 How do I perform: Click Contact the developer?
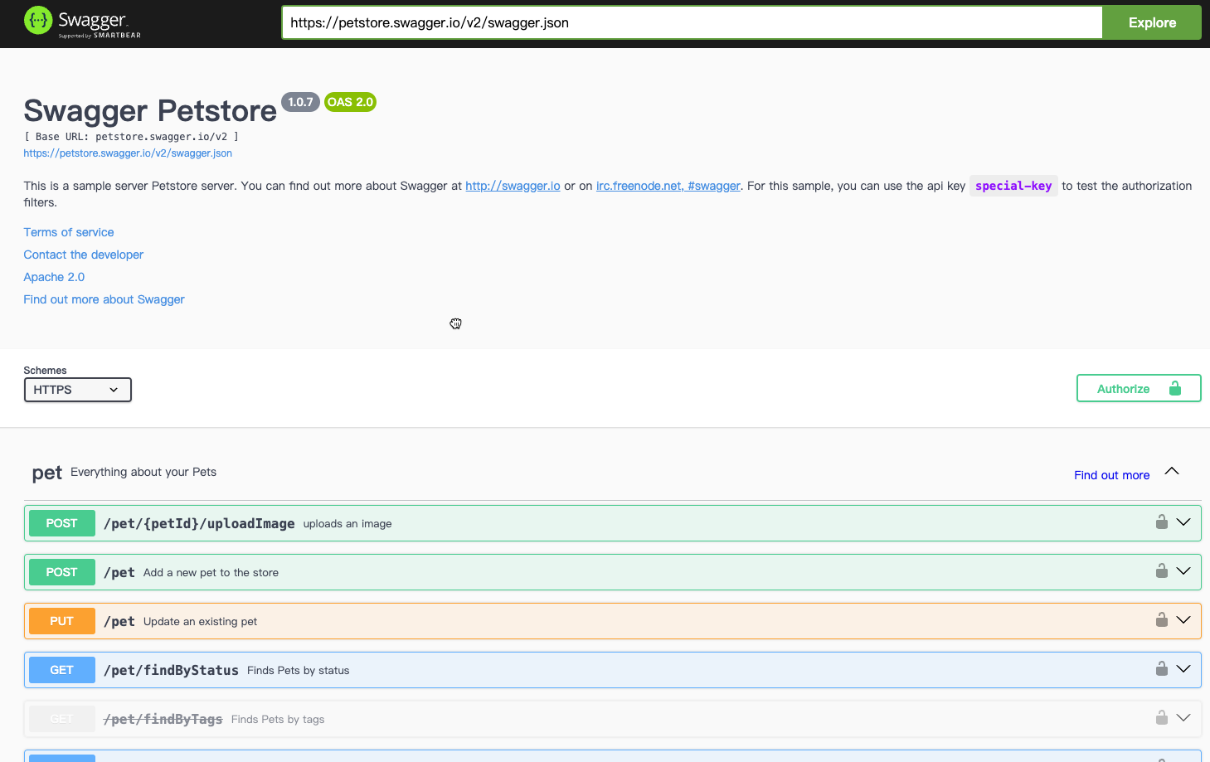83,255
